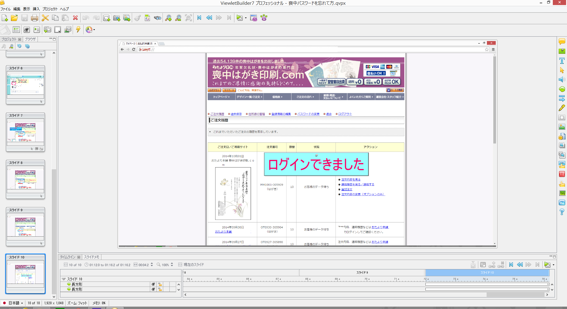The height and width of the screenshot is (309, 567).
Task: Insert an image slide with the picture-plus icon
Action: pyautogui.click(x=127, y=18)
